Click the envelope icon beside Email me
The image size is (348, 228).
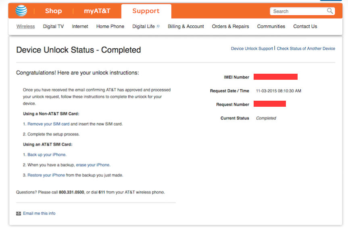[x=19, y=213]
